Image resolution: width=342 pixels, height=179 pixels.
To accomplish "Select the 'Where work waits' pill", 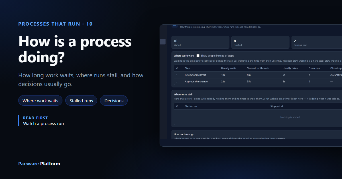I will 40,101.
